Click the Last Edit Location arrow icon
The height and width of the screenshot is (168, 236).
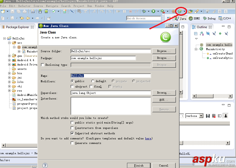(22, 18)
